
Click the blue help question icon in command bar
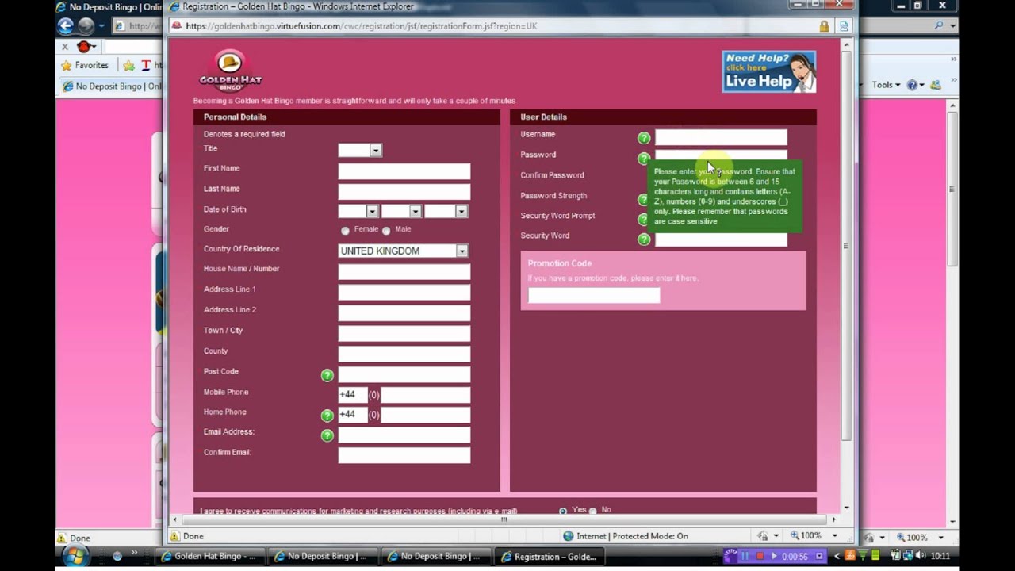[x=912, y=85]
